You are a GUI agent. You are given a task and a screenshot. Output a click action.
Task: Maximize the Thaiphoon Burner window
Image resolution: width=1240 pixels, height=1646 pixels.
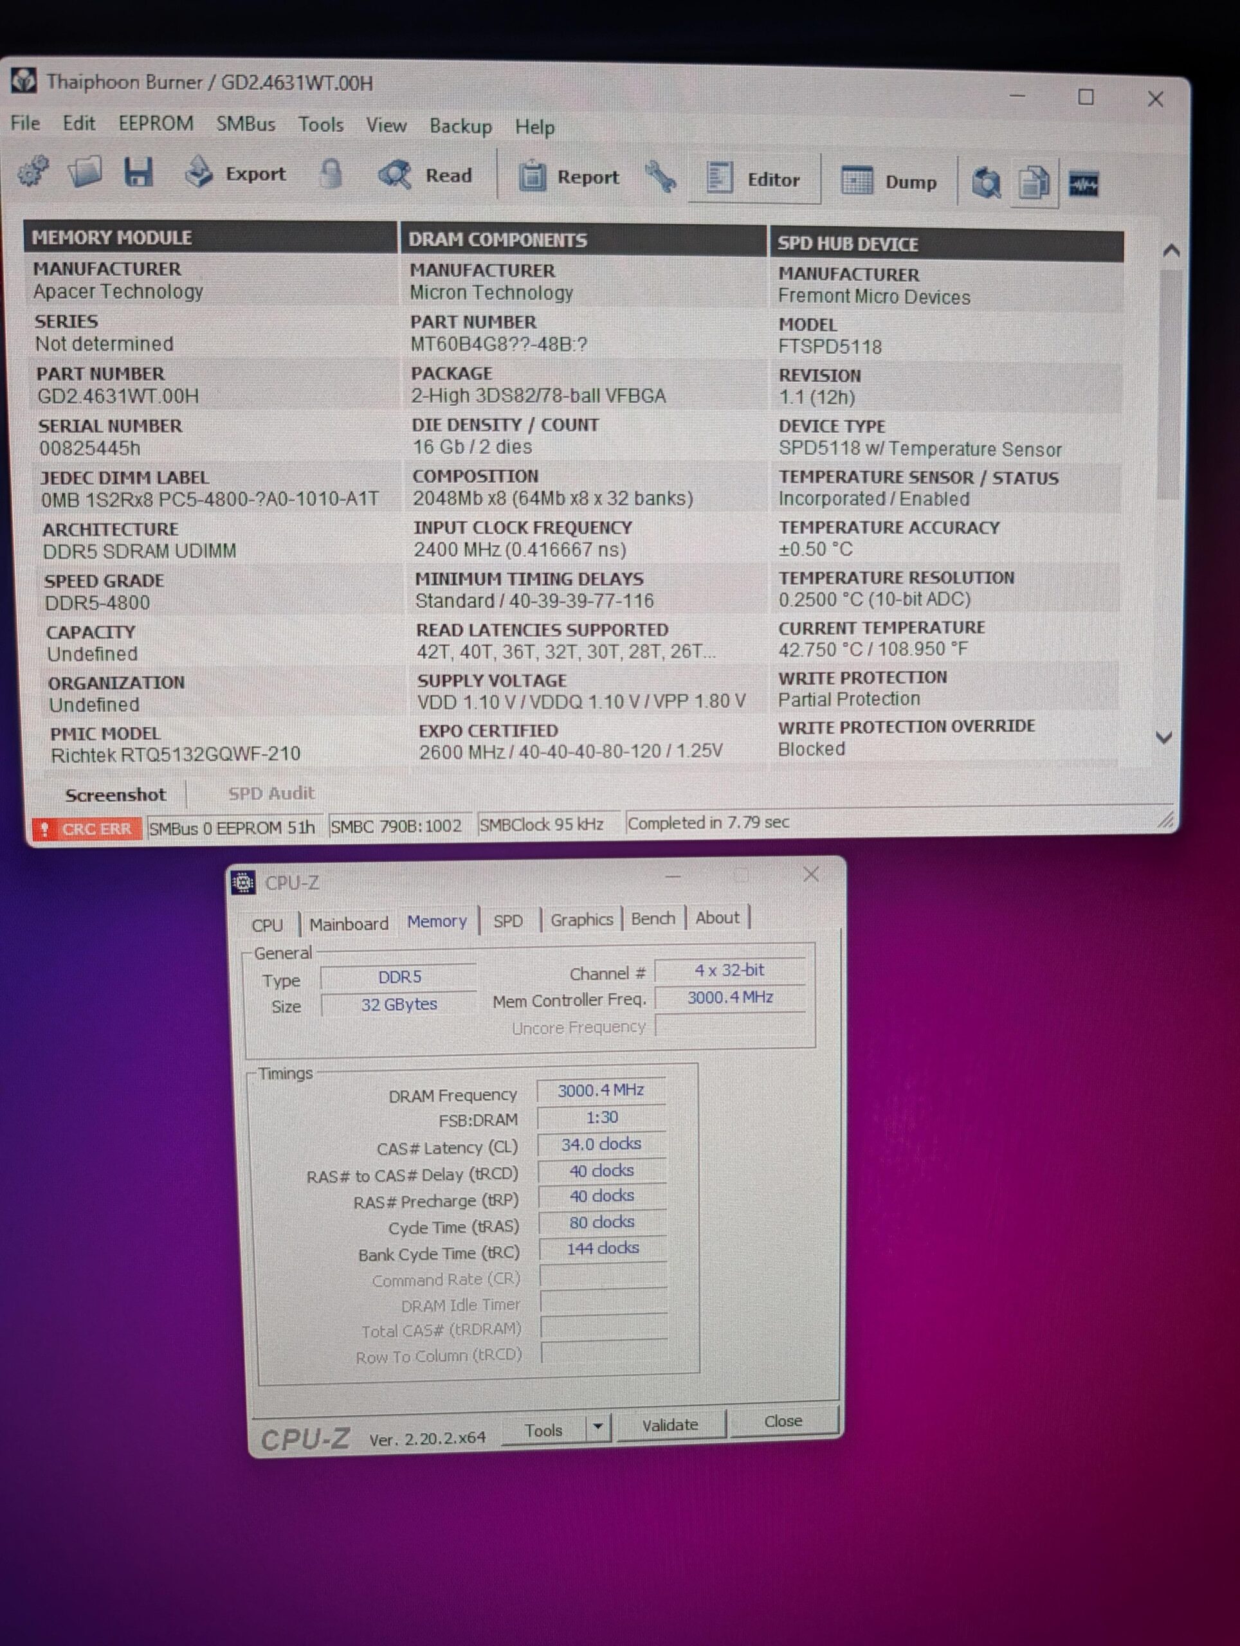coord(1086,96)
